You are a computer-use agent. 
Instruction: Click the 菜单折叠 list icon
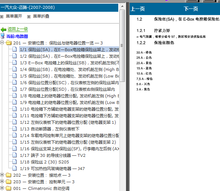29,17
